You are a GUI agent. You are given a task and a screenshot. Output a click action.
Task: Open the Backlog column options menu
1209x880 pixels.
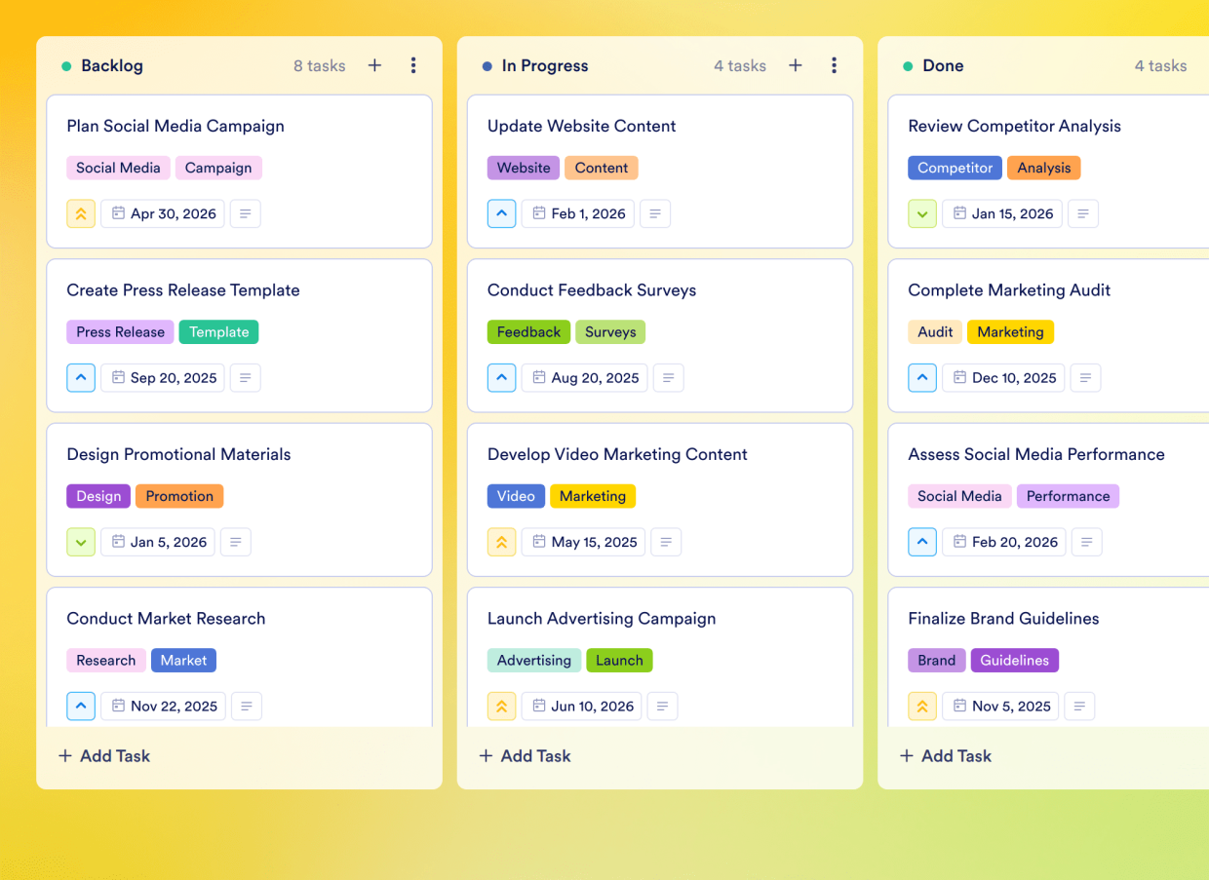[x=413, y=65]
